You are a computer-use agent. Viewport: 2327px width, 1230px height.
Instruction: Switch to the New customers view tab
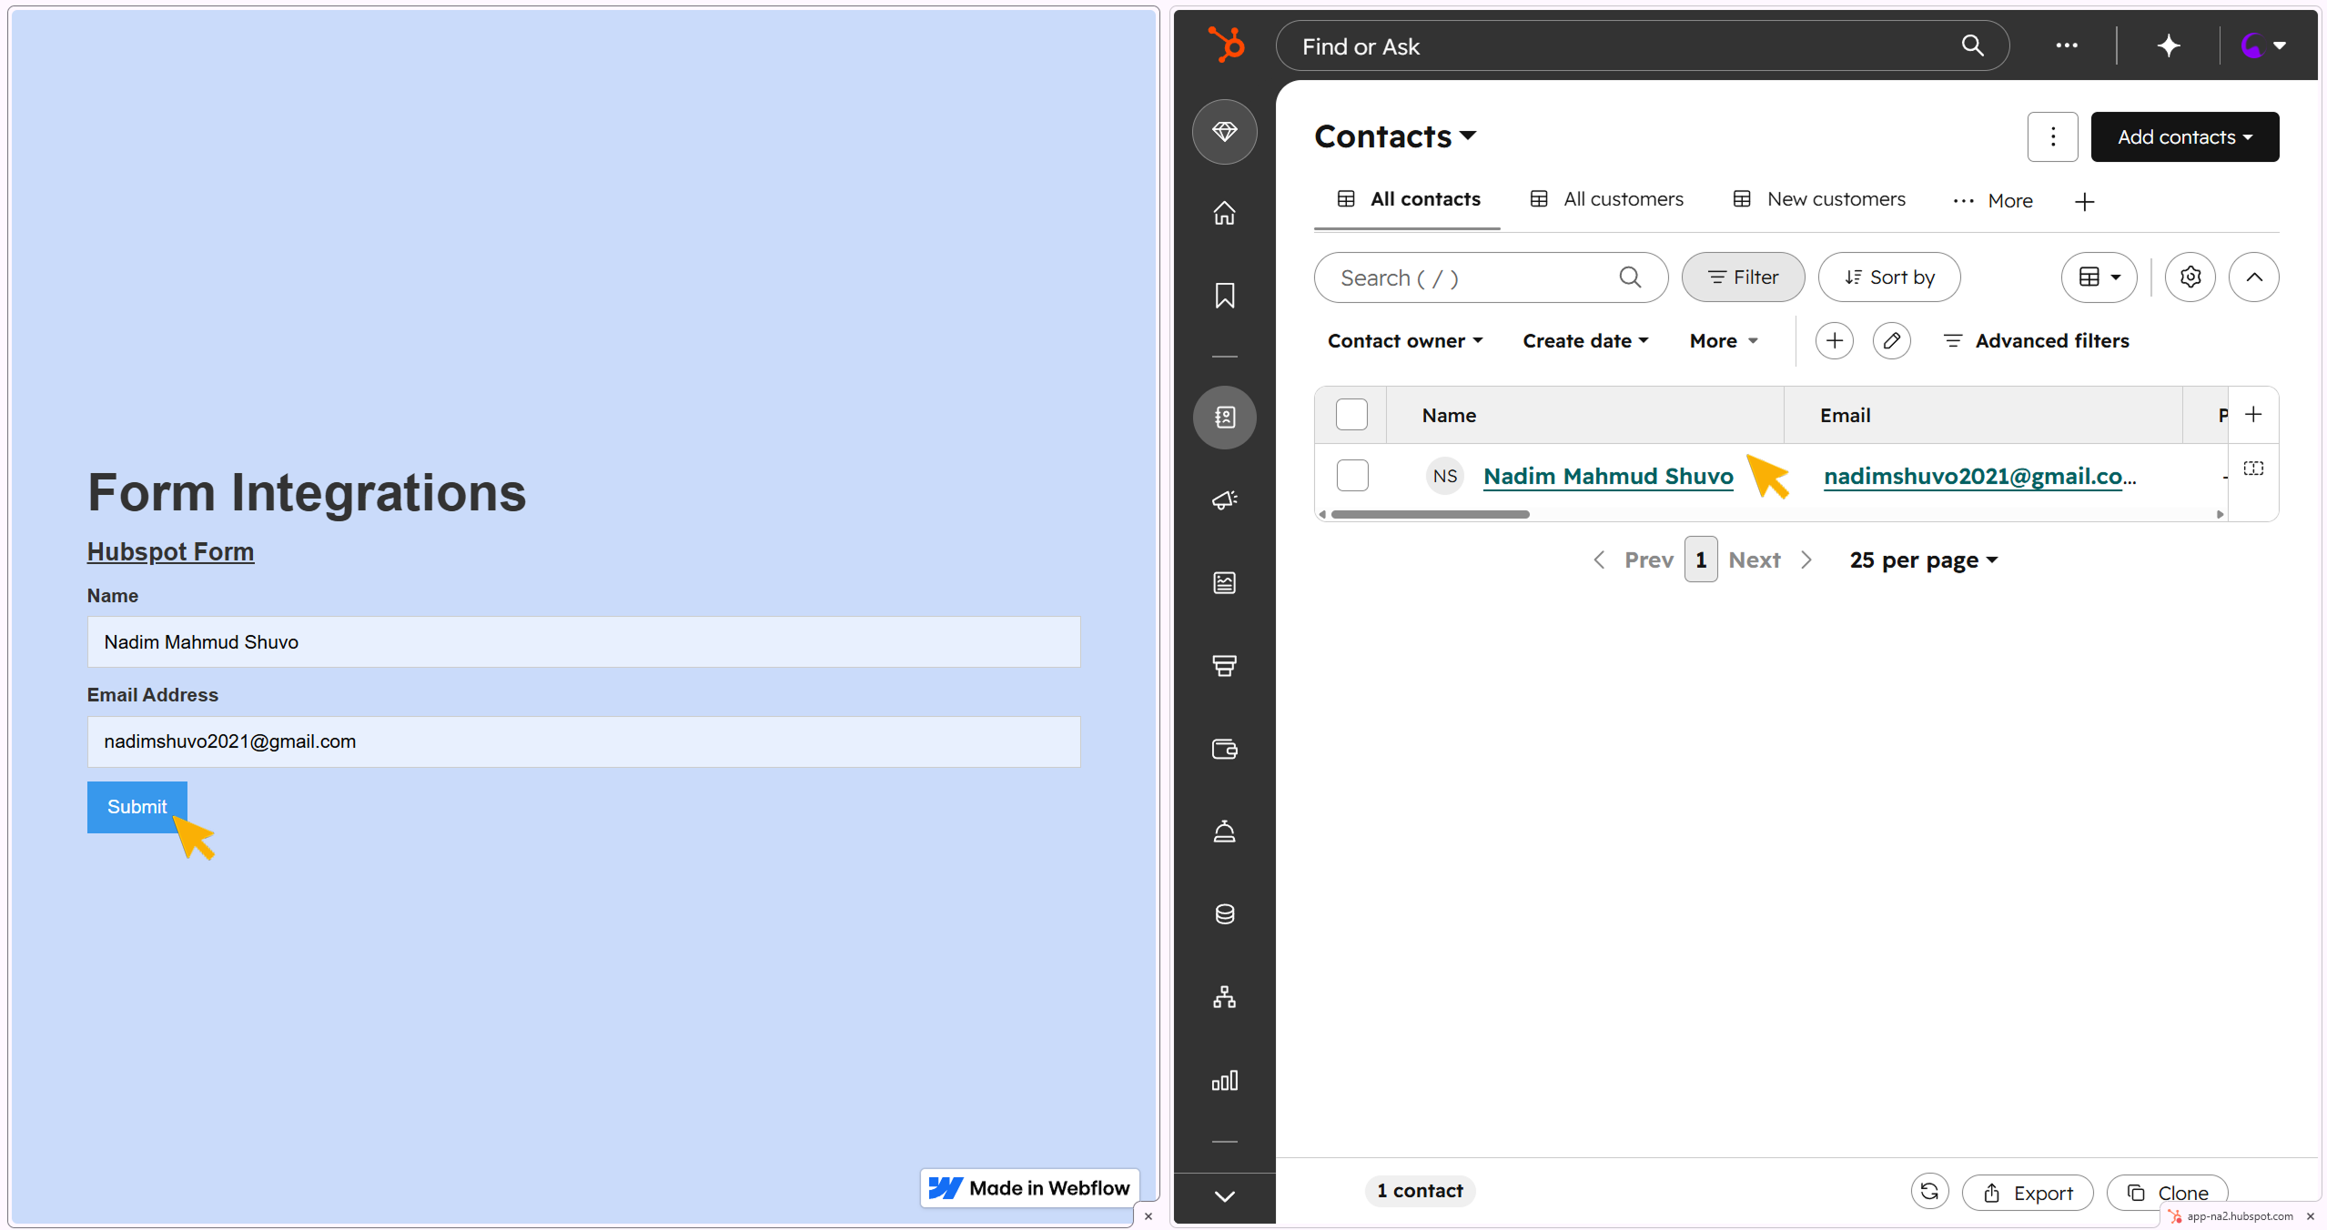(1818, 199)
